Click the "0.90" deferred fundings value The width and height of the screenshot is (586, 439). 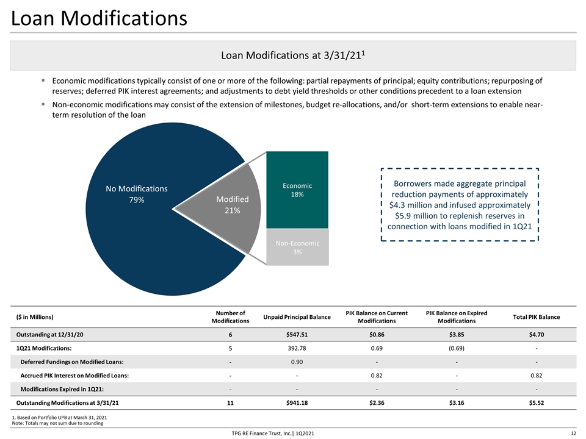point(297,362)
